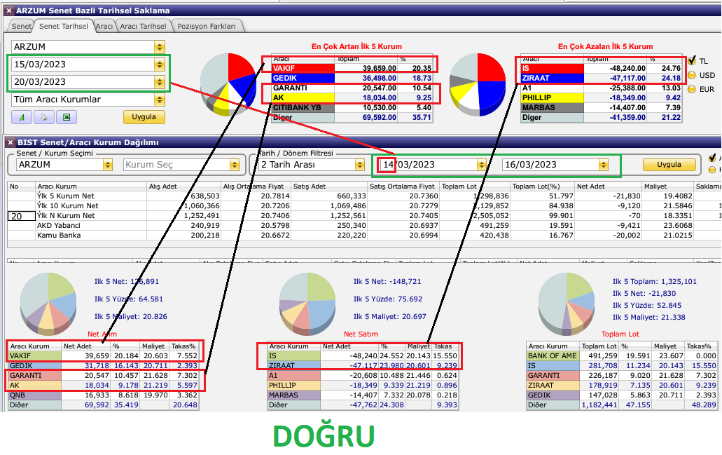The image size is (722, 455).
Task: Click yellow AK cell in En Çok Artan table
Action: 303,97
